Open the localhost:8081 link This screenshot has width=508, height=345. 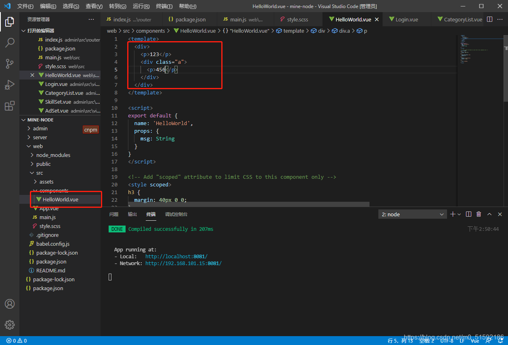pos(176,256)
